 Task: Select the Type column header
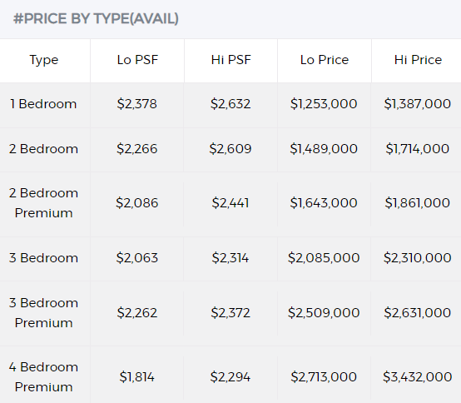[44, 60]
